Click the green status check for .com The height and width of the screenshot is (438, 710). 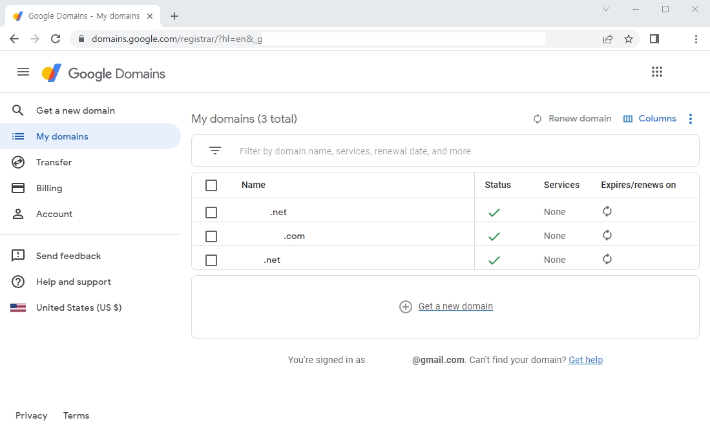pos(494,236)
